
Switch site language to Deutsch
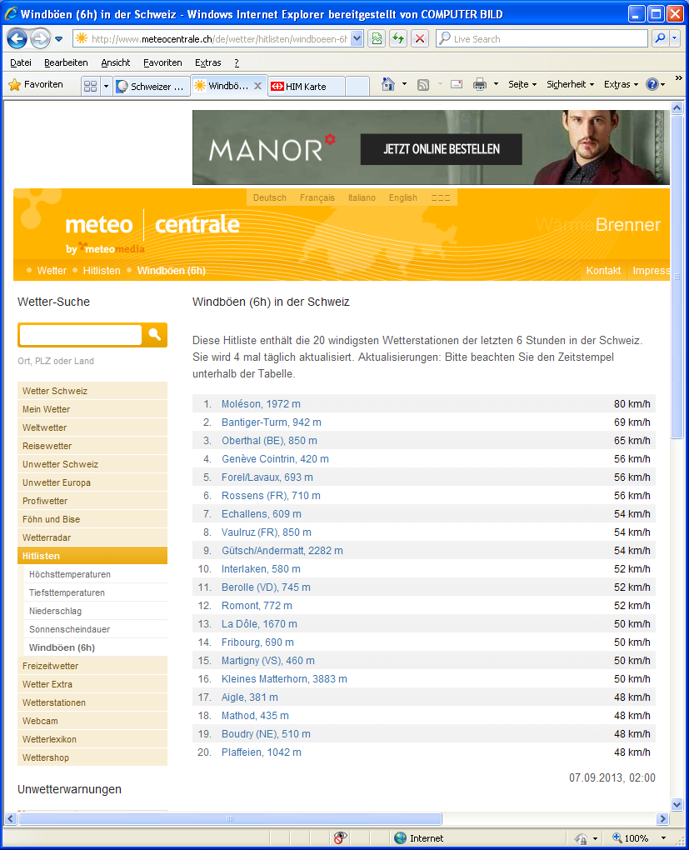pos(269,197)
